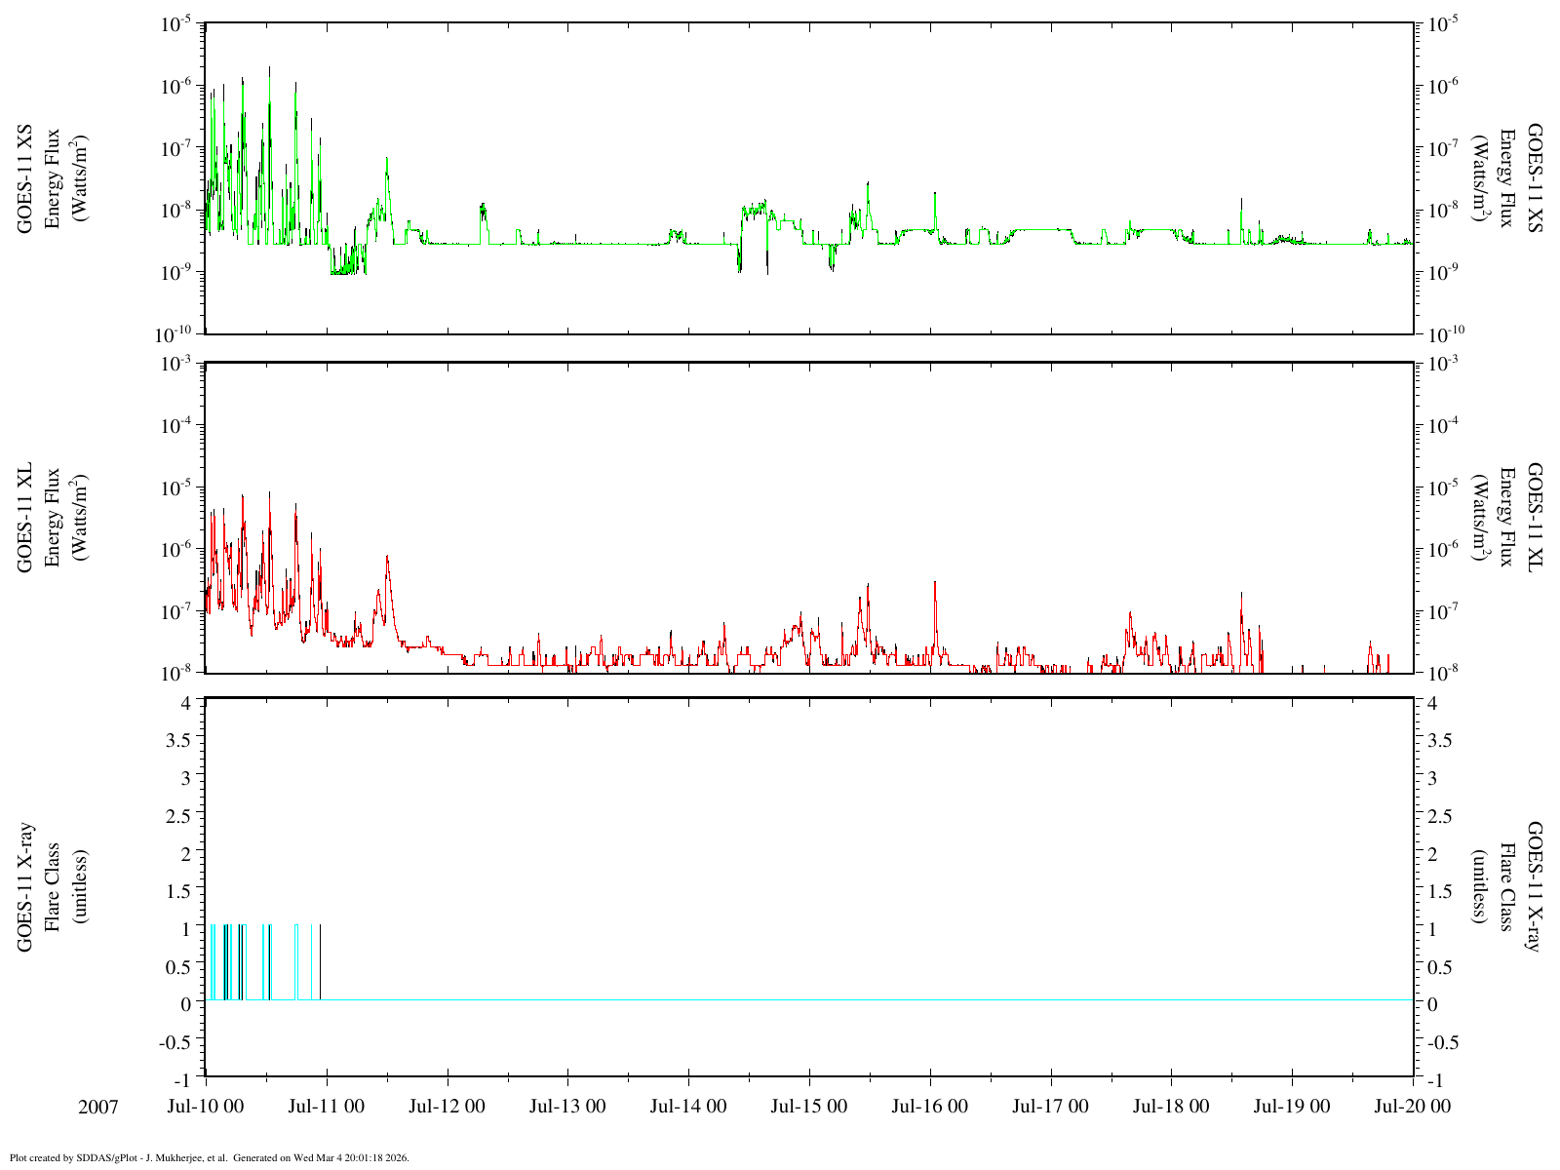Click the Jul-20 00 date label

point(1412,1107)
